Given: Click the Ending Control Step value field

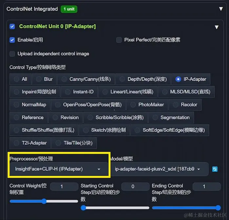Looking at the screenshot, I should [207, 187].
